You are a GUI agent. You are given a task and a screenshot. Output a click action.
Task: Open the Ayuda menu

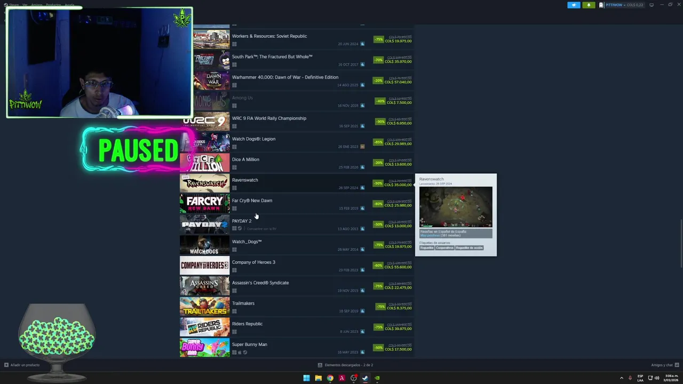70,5
